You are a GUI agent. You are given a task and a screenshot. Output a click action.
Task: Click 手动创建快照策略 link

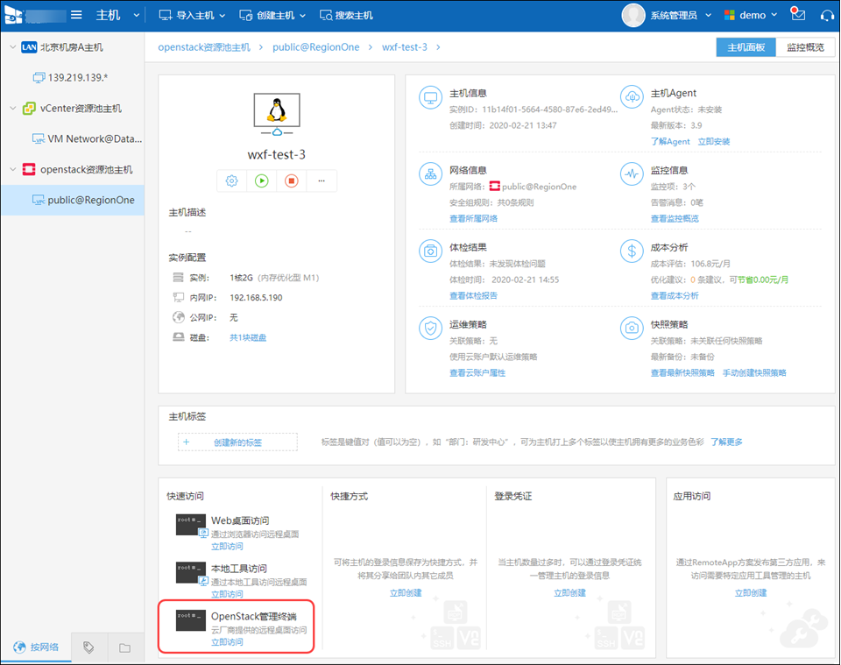(x=754, y=372)
